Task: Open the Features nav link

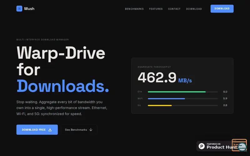Action: (156, 9)
